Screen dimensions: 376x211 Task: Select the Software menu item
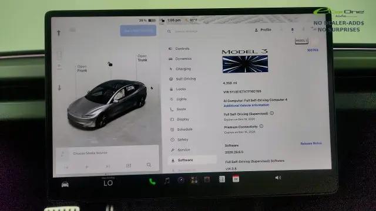pyautogui.click(x=192, y=160)
